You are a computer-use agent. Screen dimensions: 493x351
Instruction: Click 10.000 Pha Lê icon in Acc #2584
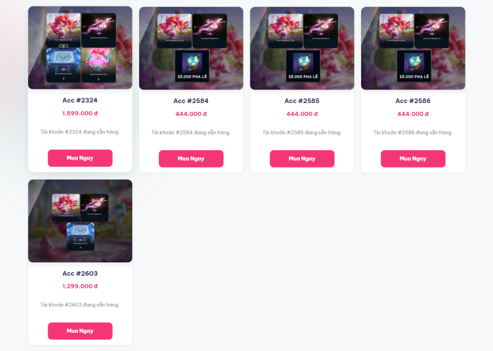coord(192,66)
